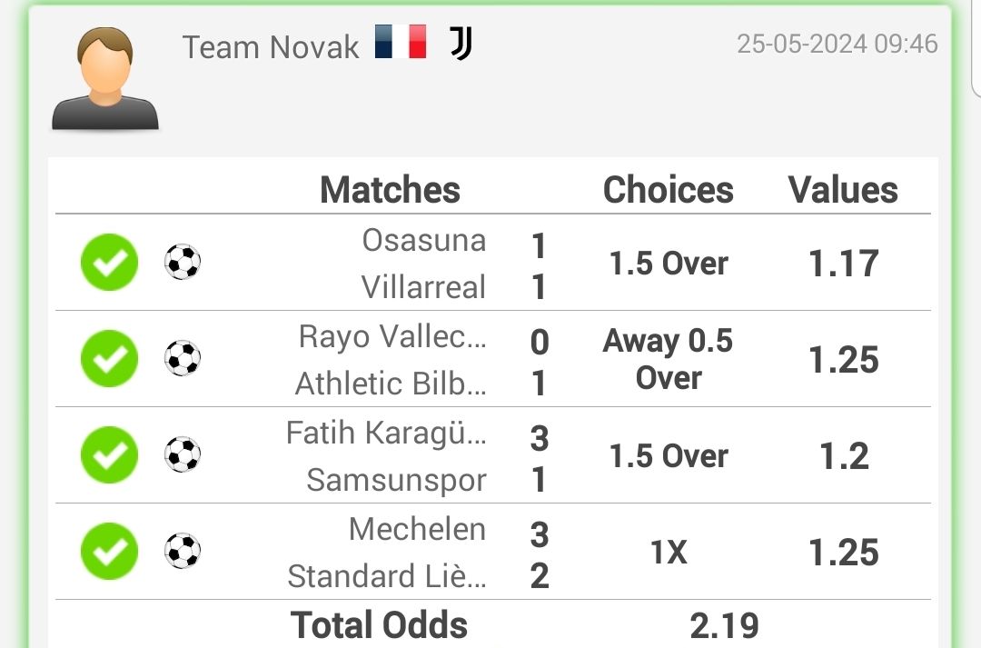Click the green checkmark for Mechelen match
Screen dimensions: 981x648
[x=110, y=552]
